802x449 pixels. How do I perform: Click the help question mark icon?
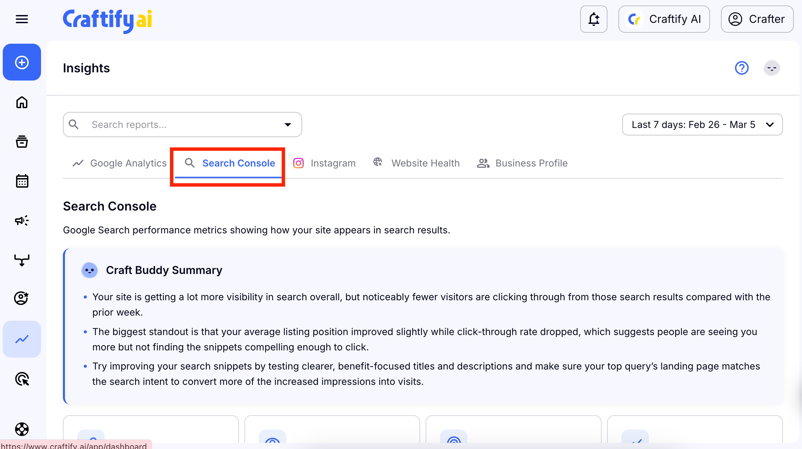(x=741, y=68)
